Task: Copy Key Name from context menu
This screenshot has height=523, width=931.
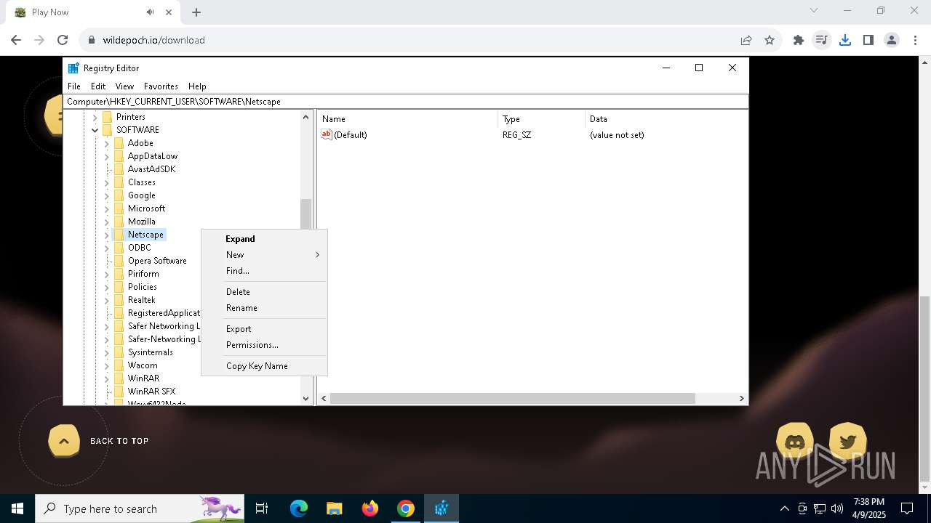Action: (x=264, y=366)
